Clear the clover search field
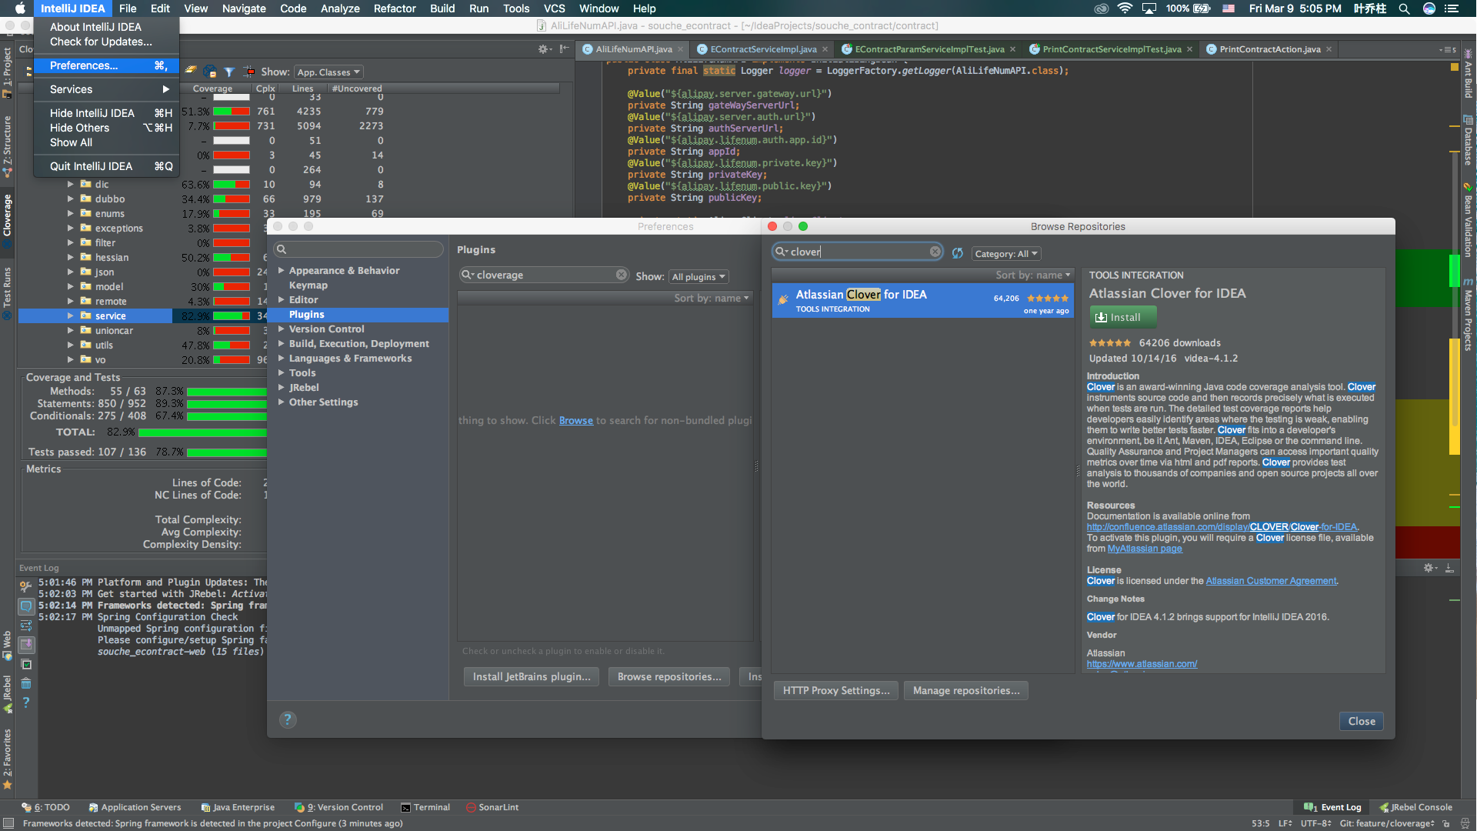Screen dimensions: 1477x831 (935, 252)
